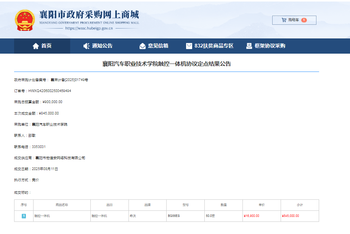Image resolution: width=350 pixels, height=234 pixels.
Task: Click the mailbox icon beside 意见信箱
Action: (x=143, y=46)
